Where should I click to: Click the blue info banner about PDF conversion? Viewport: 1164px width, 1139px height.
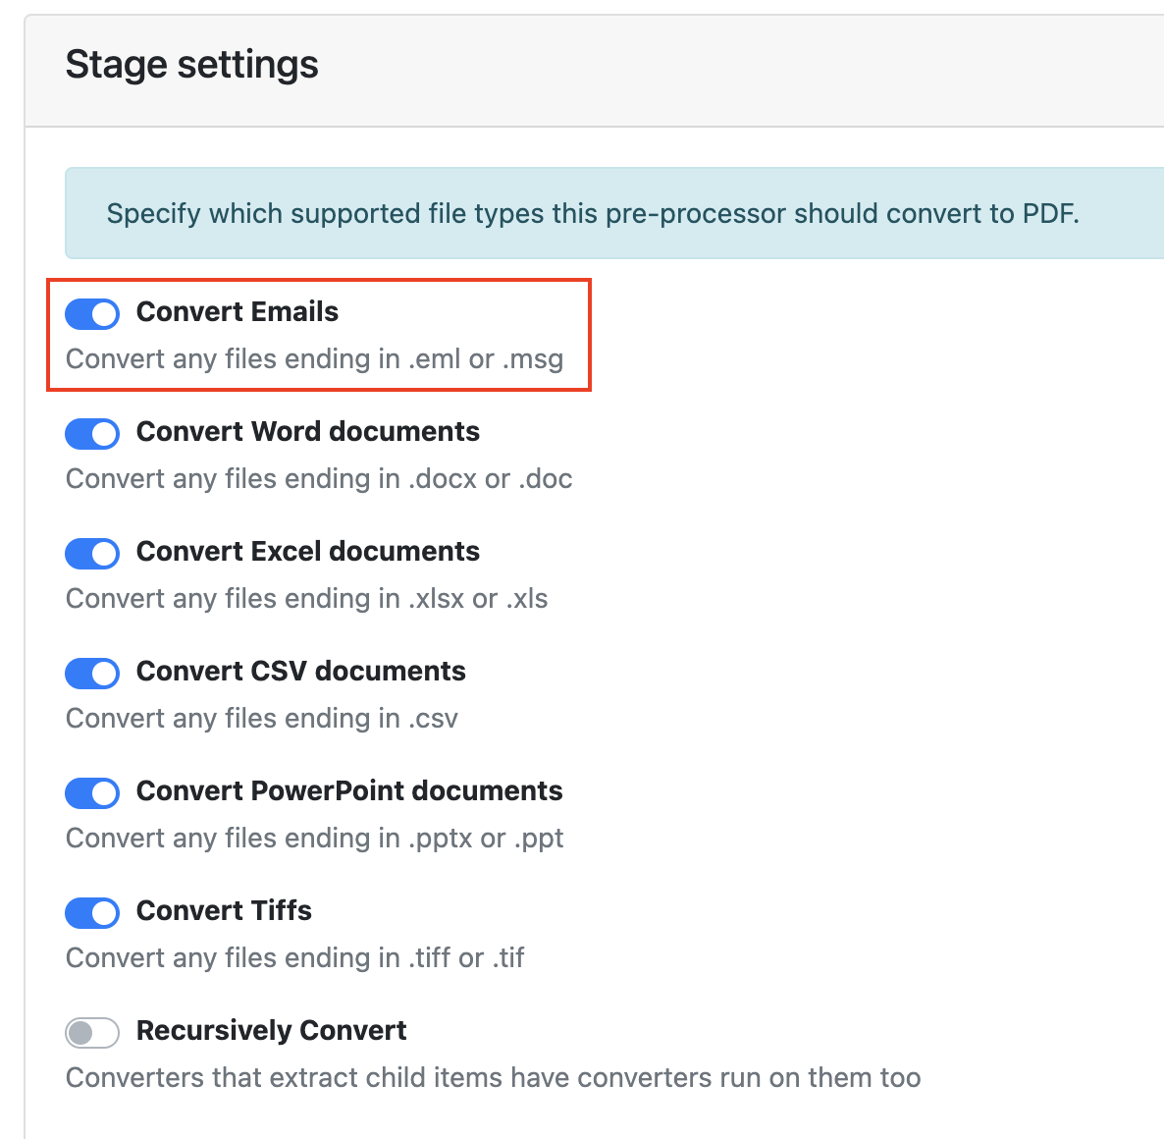[593, 214]
